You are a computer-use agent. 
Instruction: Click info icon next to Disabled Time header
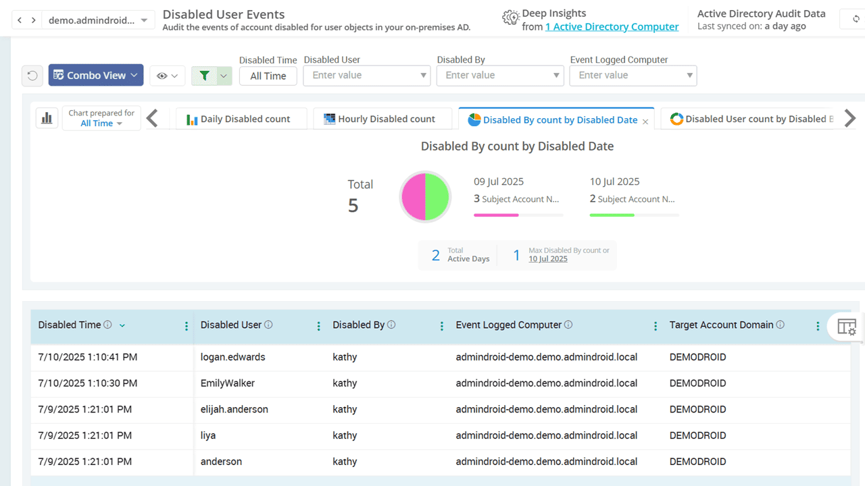pyautogui.click(x=108, y=325)
